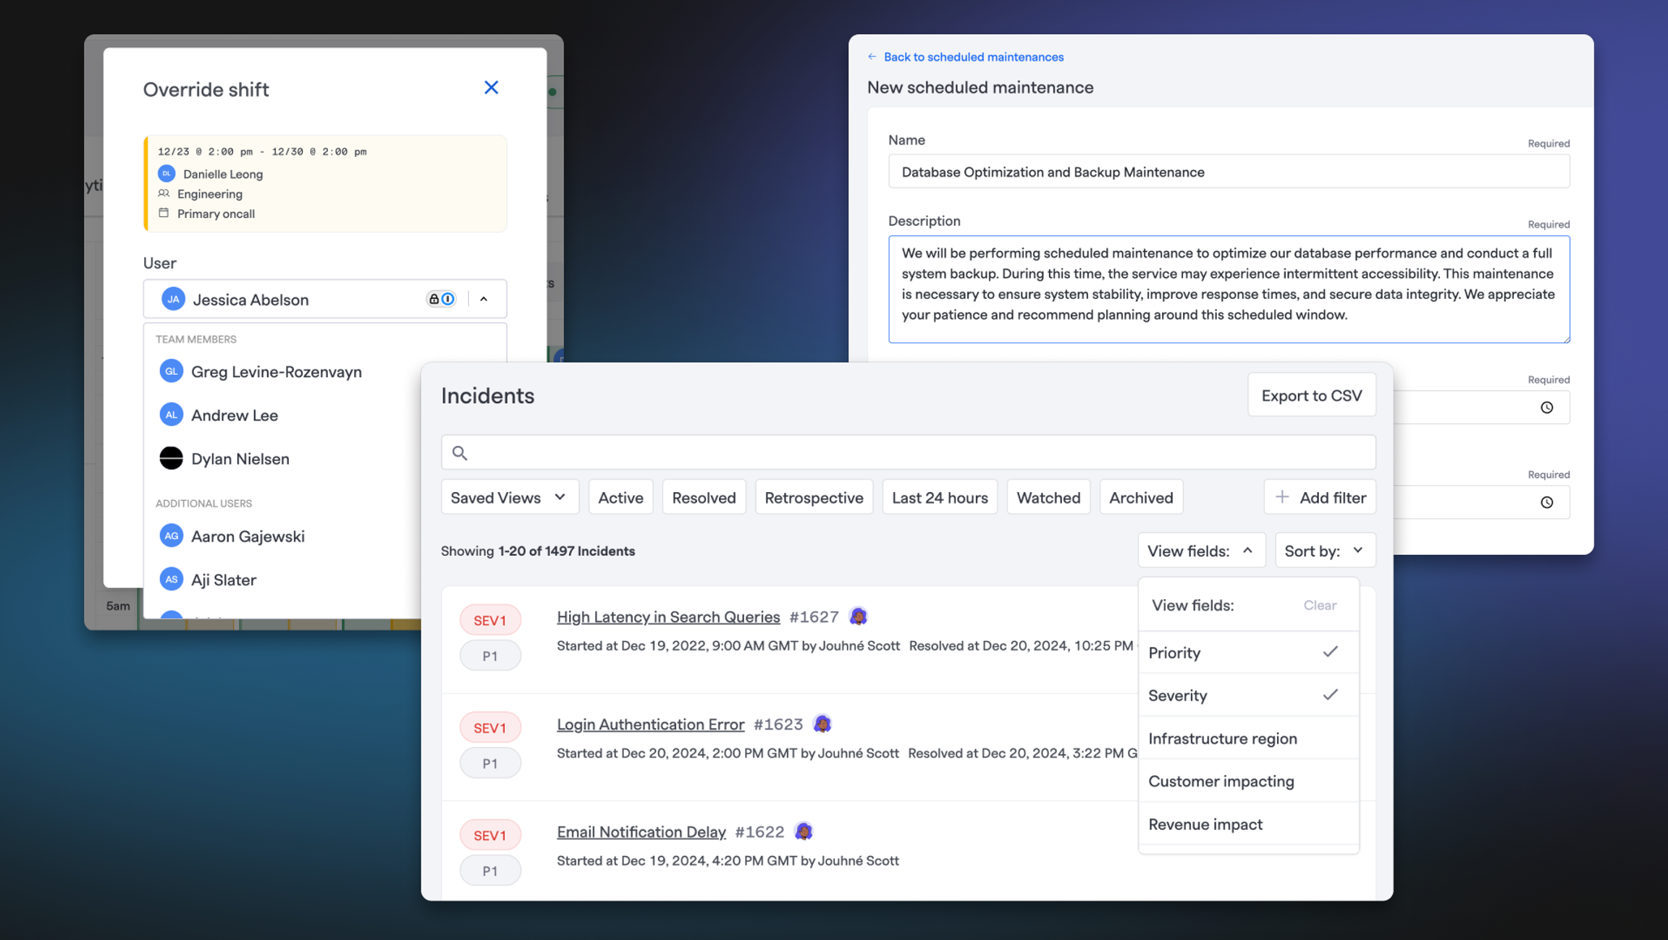Open the Login Authentication Error incident
Screen dimensions: 1668x940
(650, 724)
